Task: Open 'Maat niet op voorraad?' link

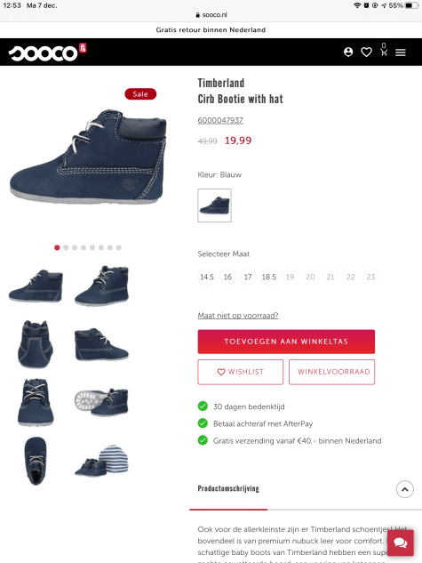Action: (238, 316)
